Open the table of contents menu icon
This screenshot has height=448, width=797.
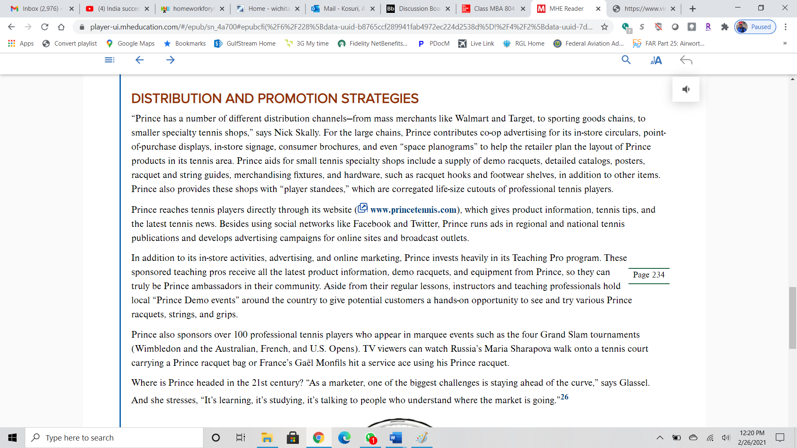(110, 60)
